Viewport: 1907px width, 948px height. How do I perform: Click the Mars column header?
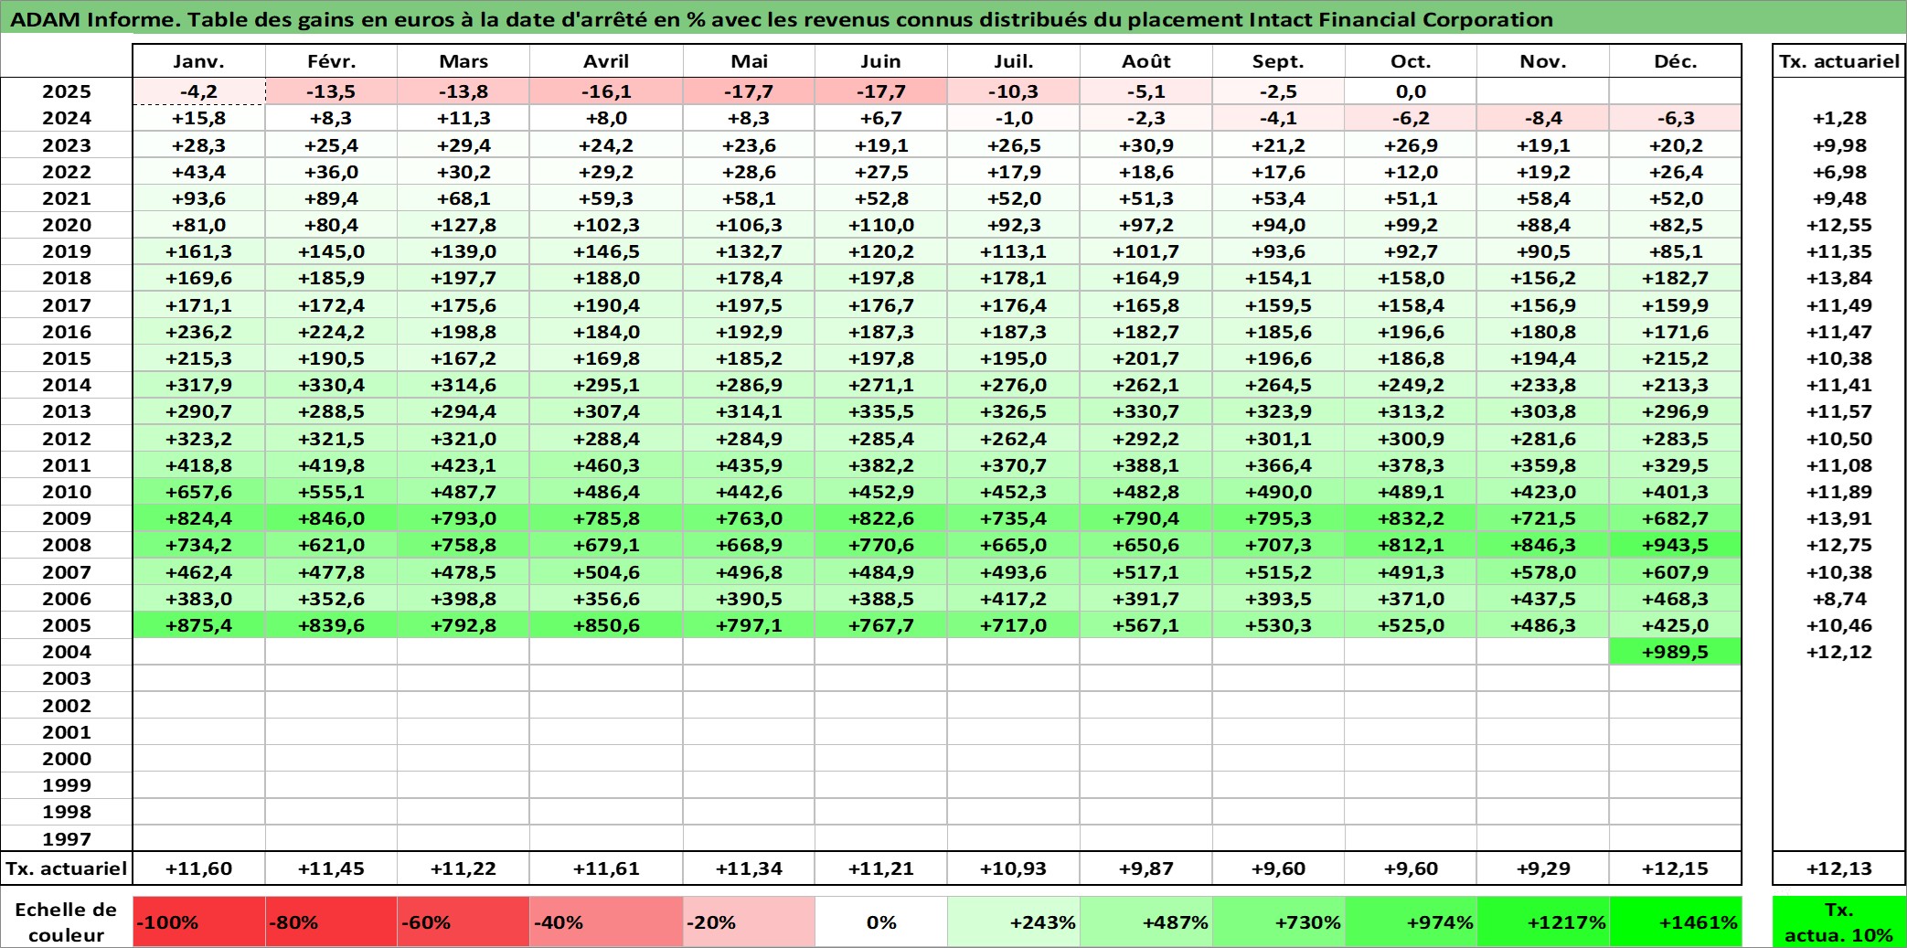click(x=463, y=61)
